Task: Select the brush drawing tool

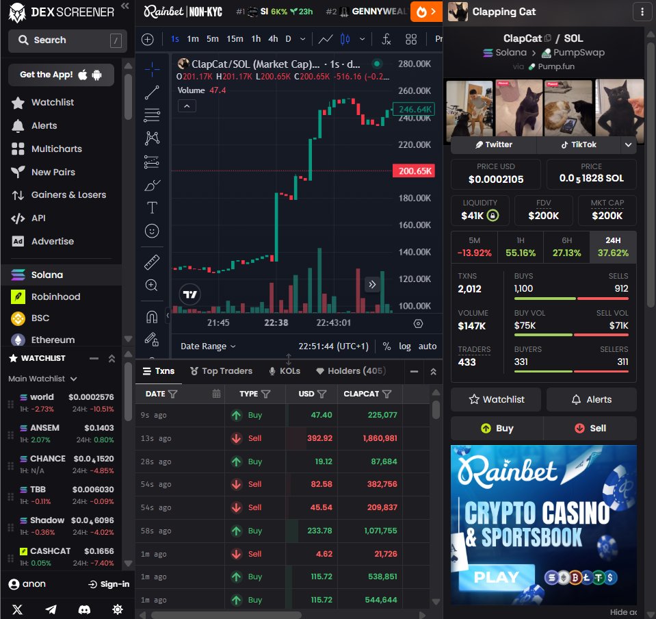Action: 152,185
